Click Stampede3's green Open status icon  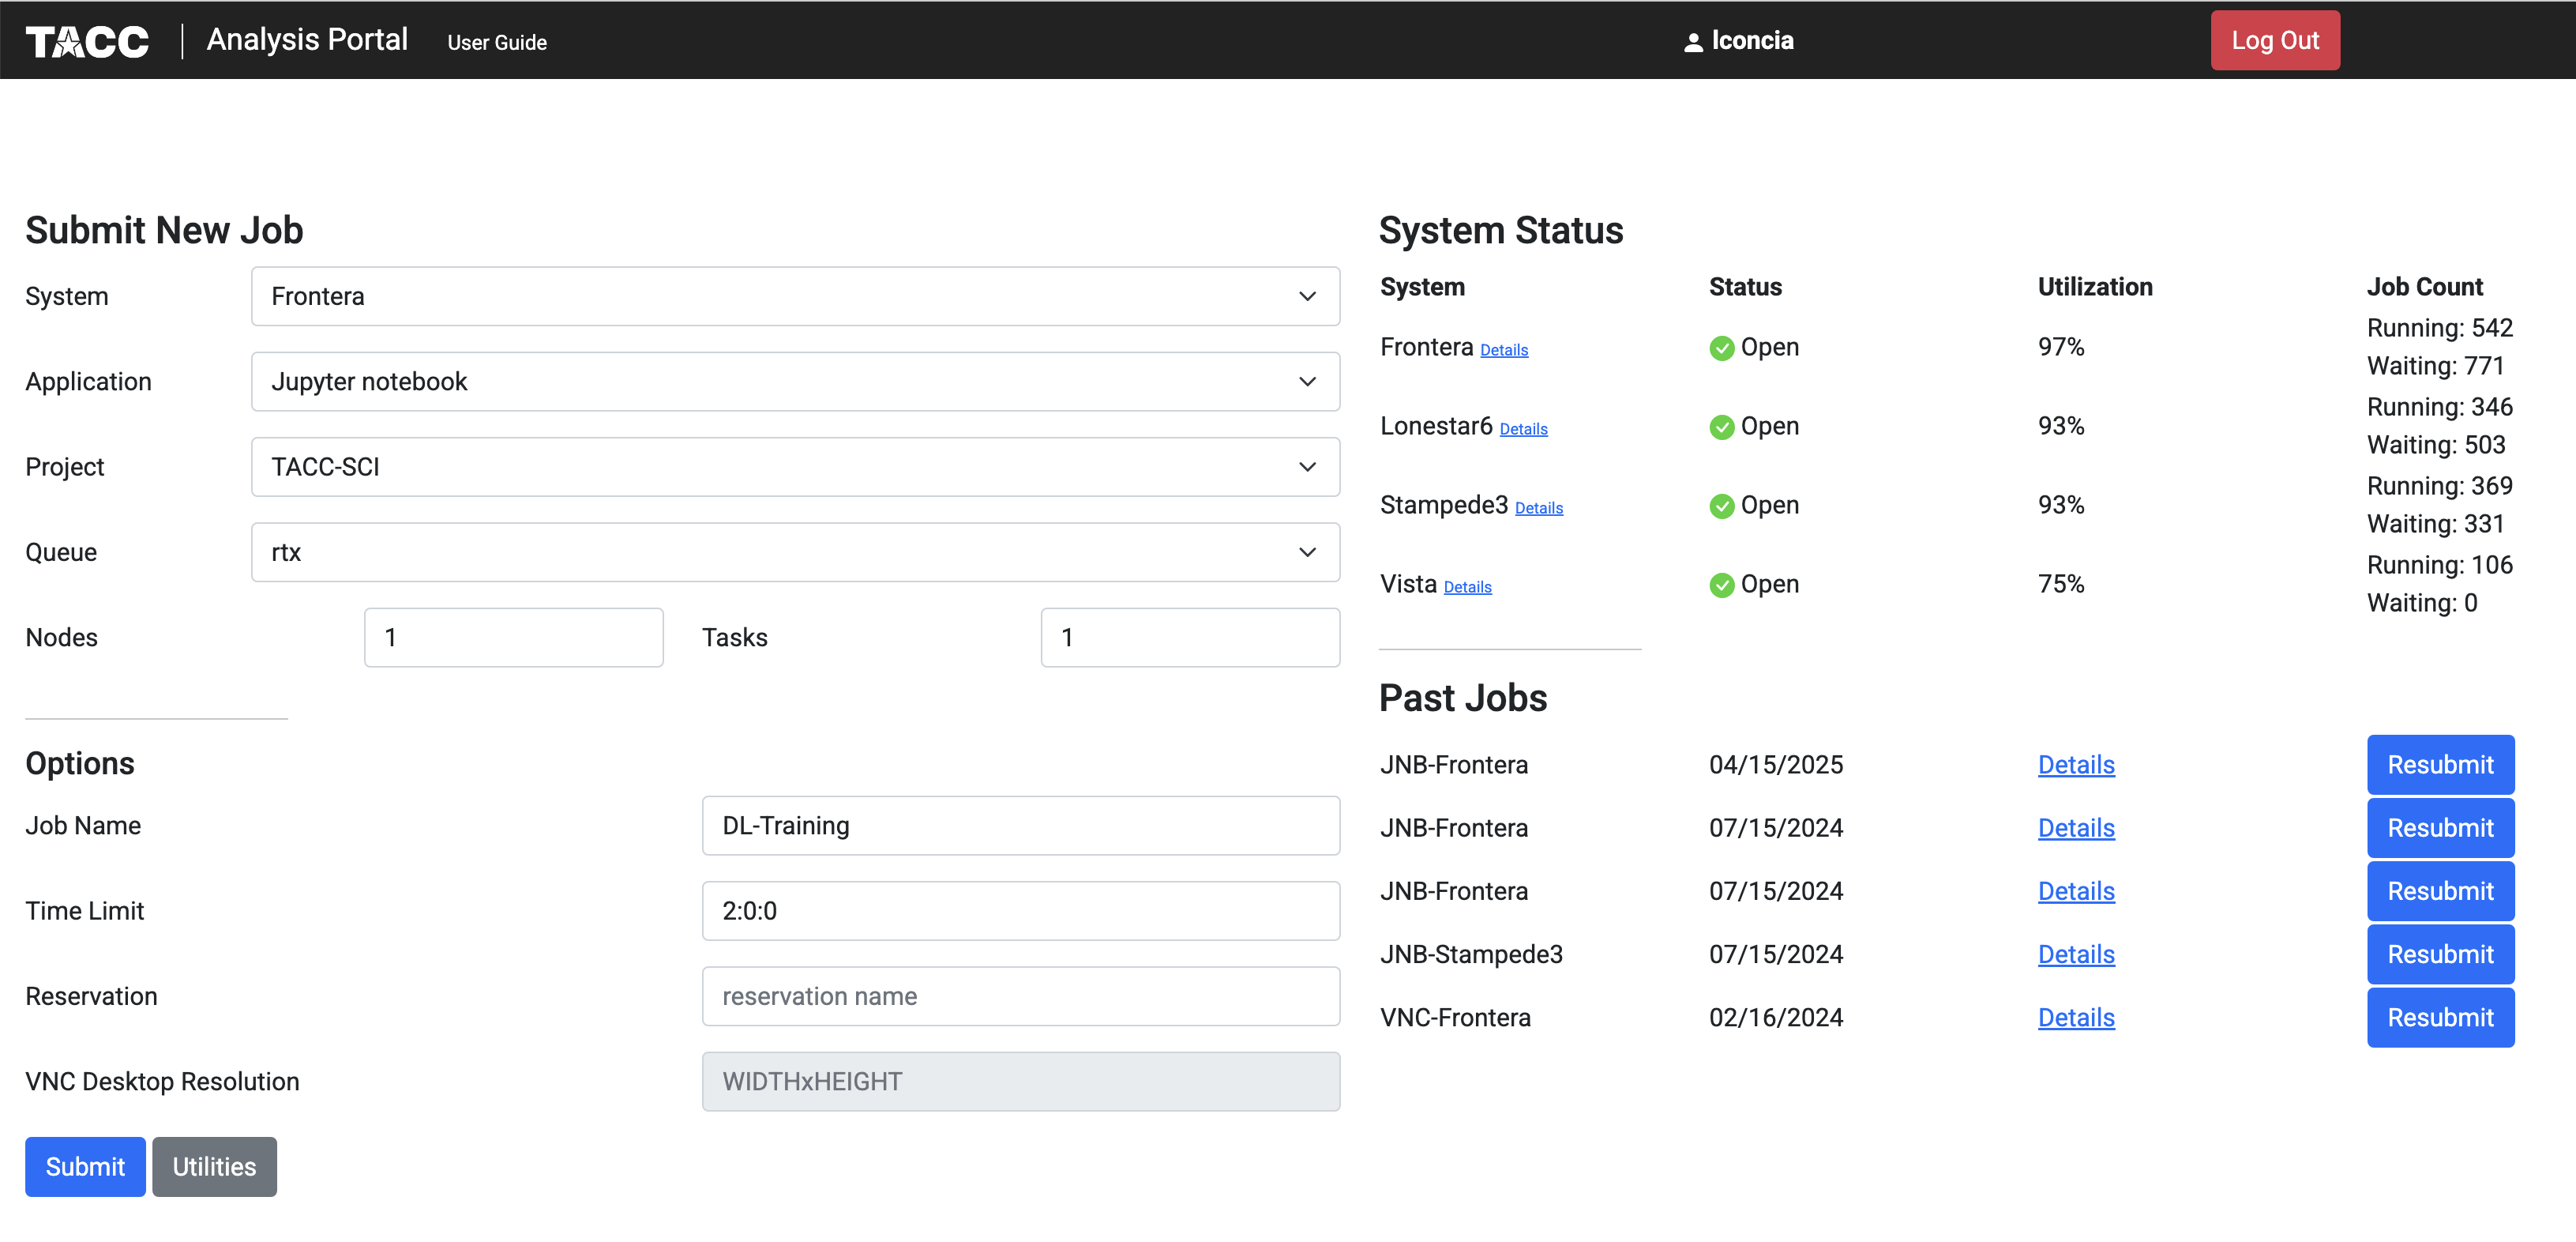tap(1721, 506)
